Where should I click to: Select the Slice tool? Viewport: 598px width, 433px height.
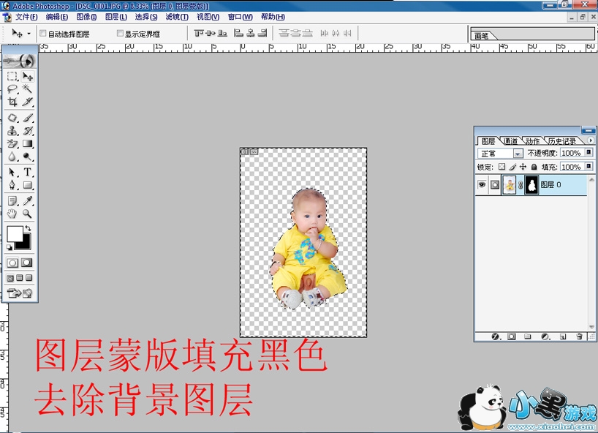pyautogui.click(x=28, y=102)
